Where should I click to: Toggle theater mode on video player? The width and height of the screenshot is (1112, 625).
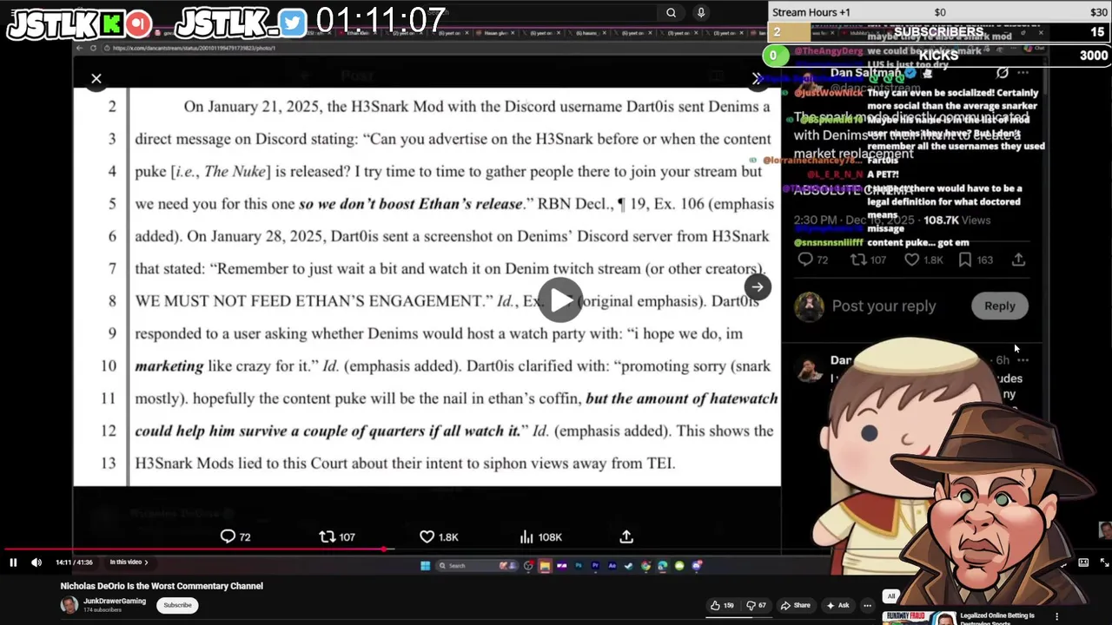(1083, 562)
